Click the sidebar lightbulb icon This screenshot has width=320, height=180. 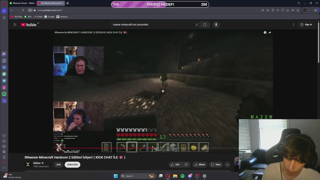pos(4,157)
